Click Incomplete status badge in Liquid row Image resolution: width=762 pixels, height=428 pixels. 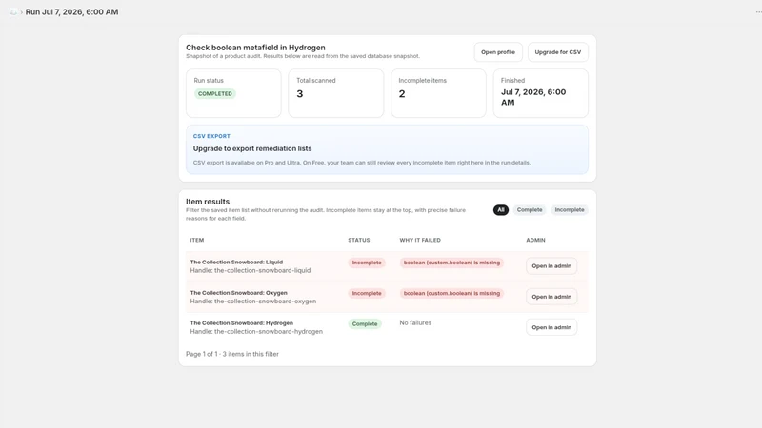point(367,263)
